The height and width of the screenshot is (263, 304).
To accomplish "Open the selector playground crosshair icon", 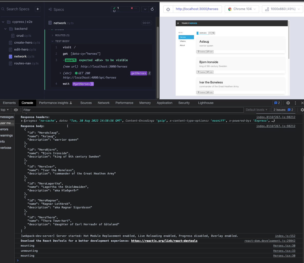I will 168,9.
